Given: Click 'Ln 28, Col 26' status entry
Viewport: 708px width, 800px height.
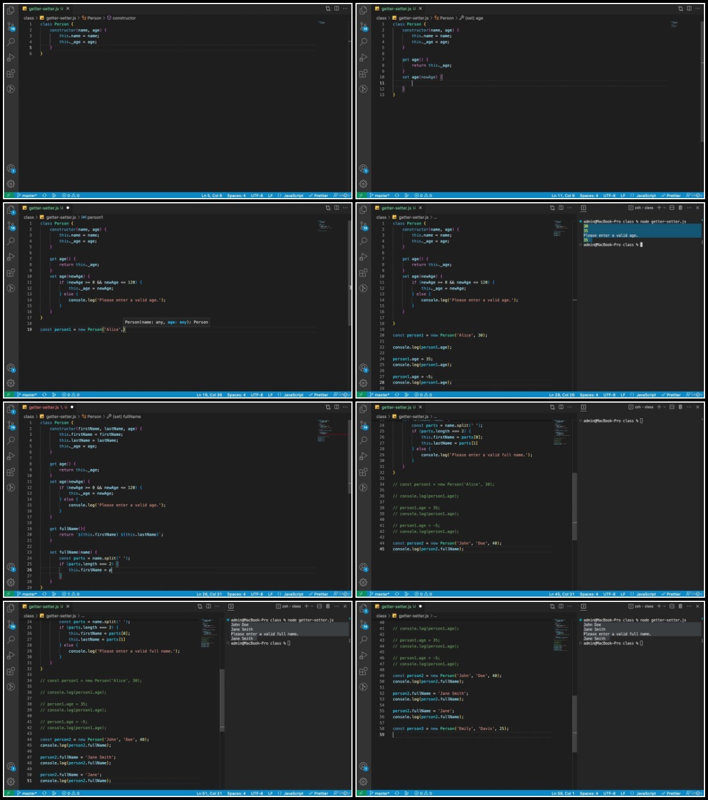Looking at the screenshot, I should click(562, 395).
